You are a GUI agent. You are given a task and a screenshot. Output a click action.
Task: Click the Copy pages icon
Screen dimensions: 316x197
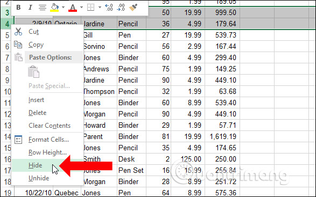click(x=18, y=45)
